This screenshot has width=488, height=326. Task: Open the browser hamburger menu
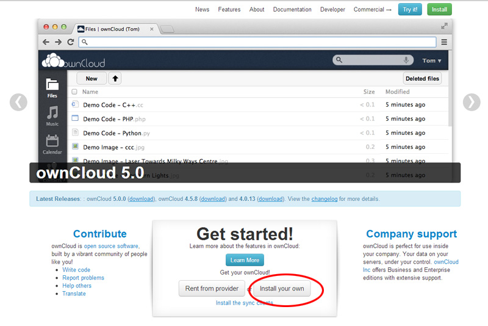(x=444, y=42)
